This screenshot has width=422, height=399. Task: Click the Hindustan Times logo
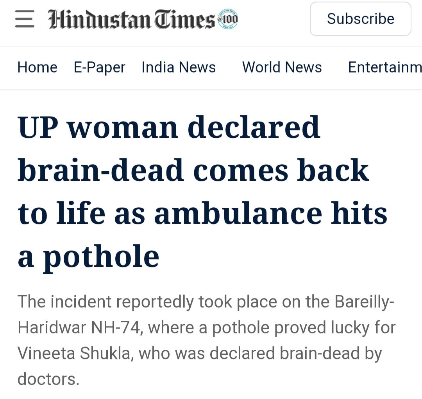(x=131, y=19)
